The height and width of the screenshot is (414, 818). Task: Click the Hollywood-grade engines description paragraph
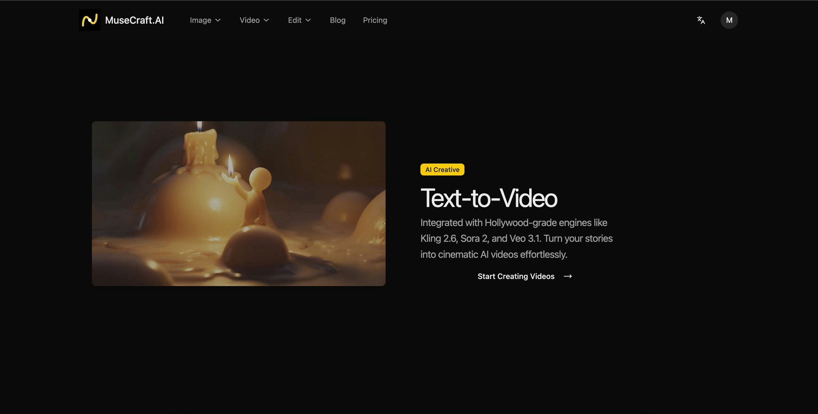(x=516, y=239)
